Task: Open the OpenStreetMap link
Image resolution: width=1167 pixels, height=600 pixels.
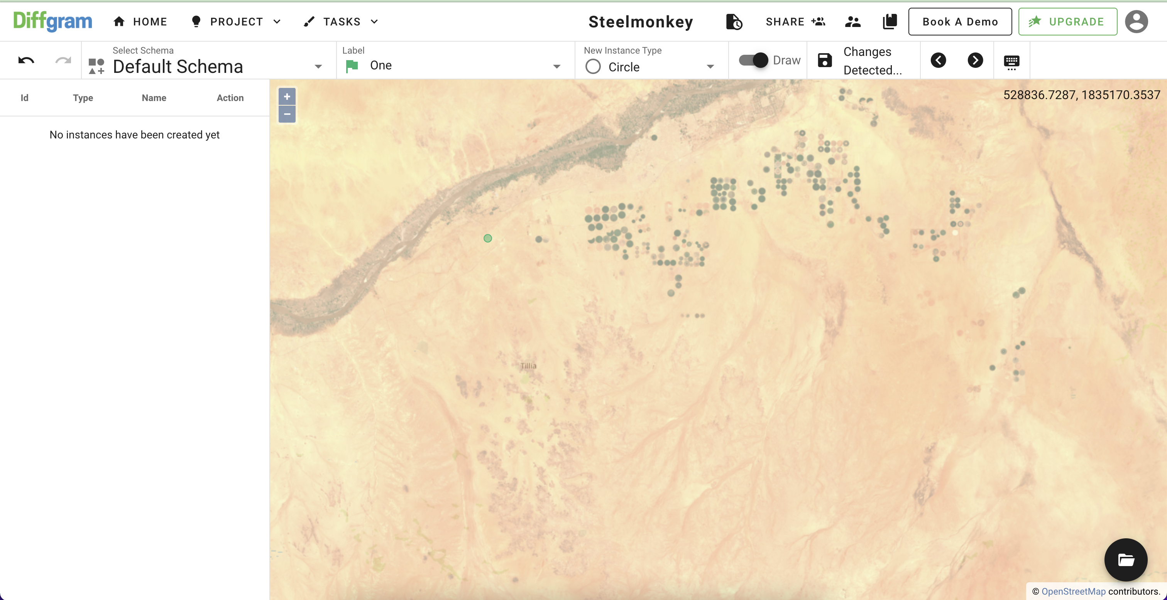Action: pyautogui.click(x=1073, y=592)
